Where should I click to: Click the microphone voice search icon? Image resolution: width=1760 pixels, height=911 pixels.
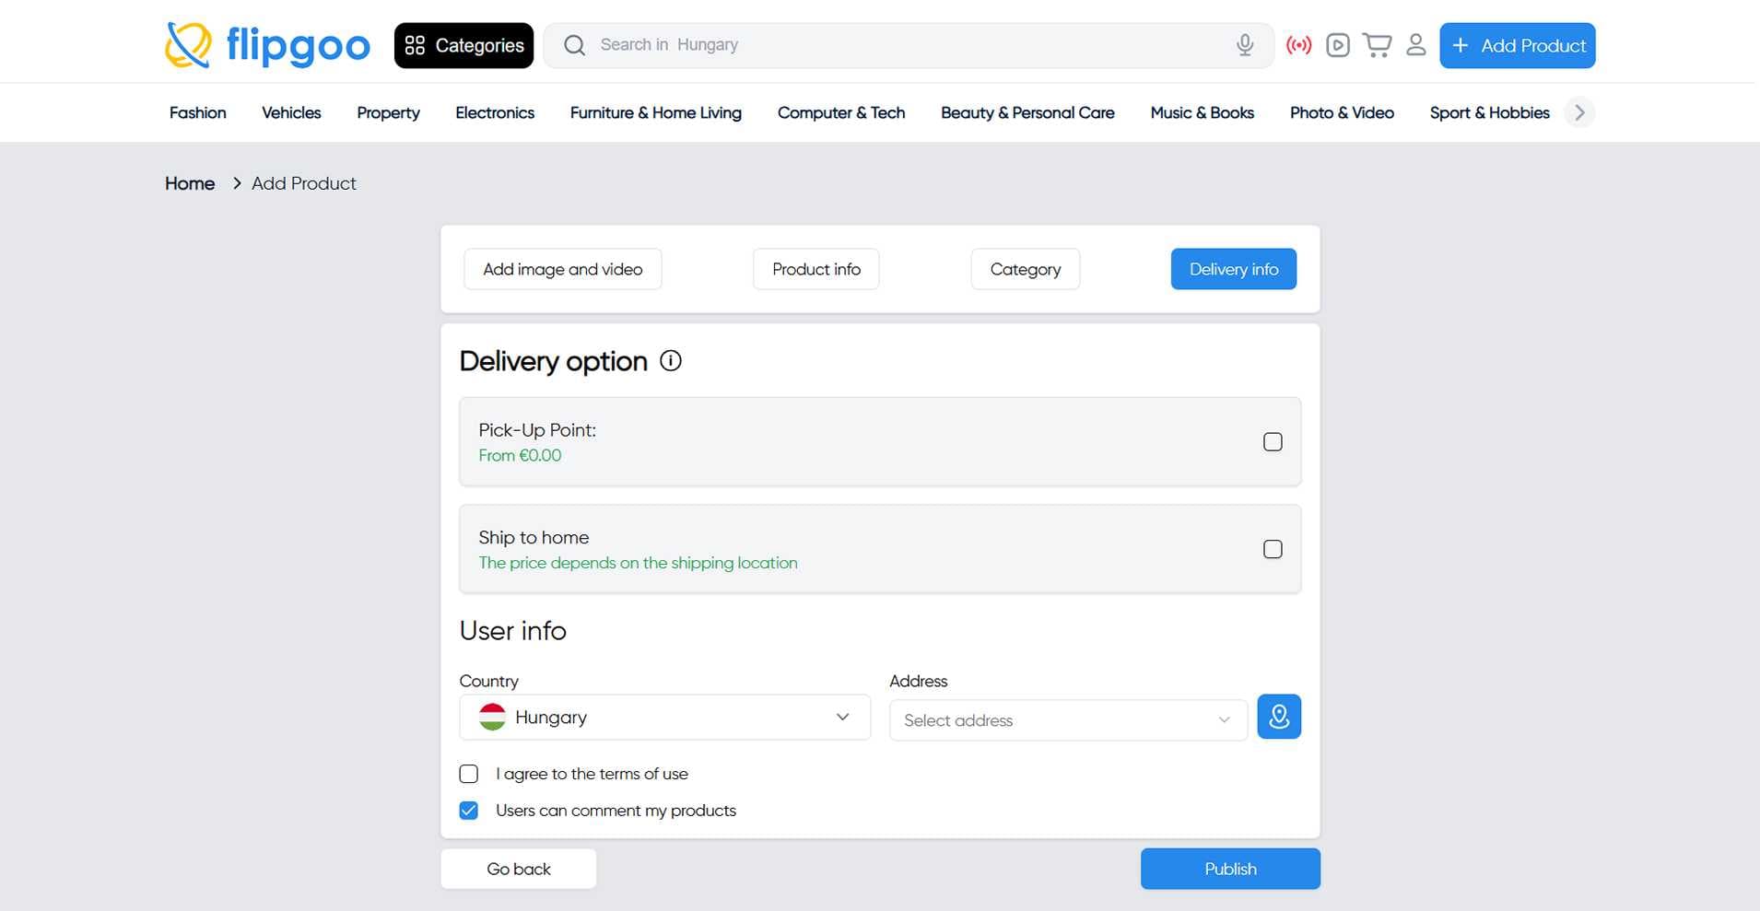pyautogui.click(x=1244, y=45)
